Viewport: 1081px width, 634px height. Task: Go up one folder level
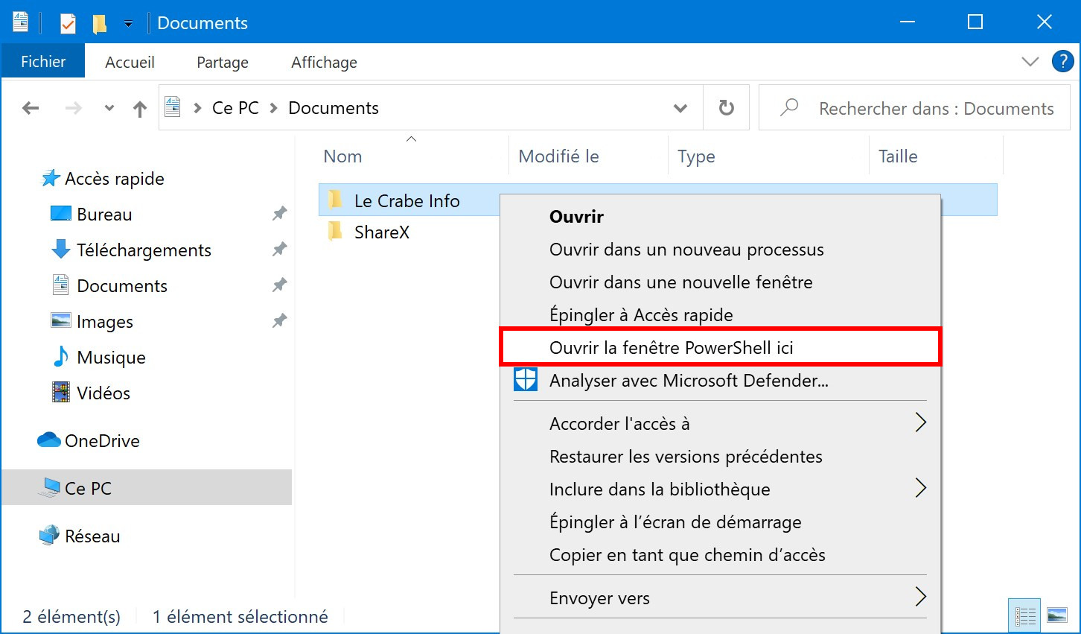(140, 109)
